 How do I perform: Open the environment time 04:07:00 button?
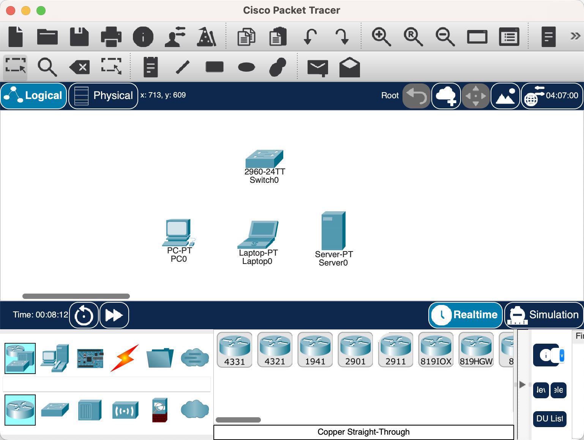[552, 96]
